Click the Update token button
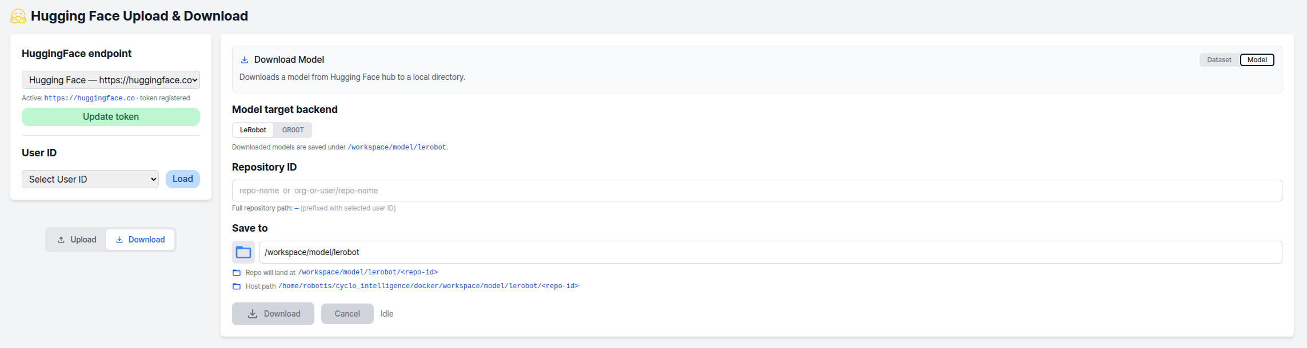Viewport: 1307px width, 348px height. [x=111, y=117]
